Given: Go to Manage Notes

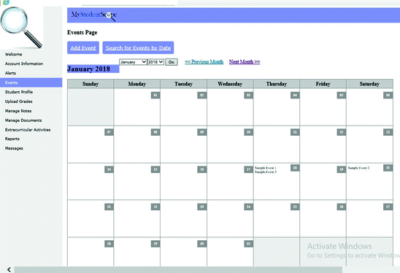Looking at the screenshot, I should coord(18,111).
